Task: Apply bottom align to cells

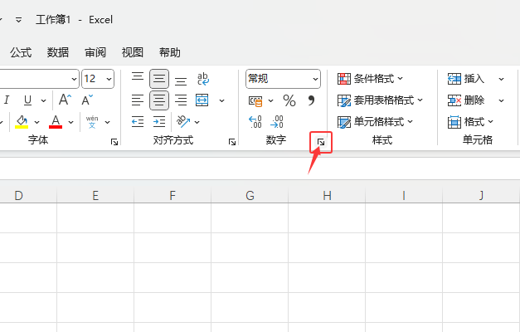Action: click(181, 81)
